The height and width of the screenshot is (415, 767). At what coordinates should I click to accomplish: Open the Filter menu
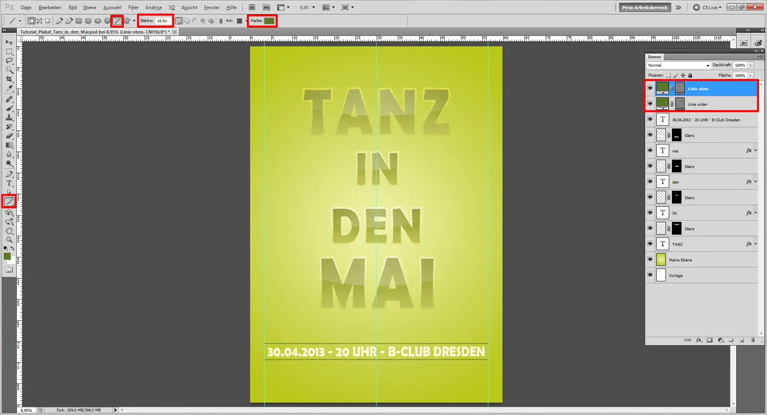tap(133, 7)
